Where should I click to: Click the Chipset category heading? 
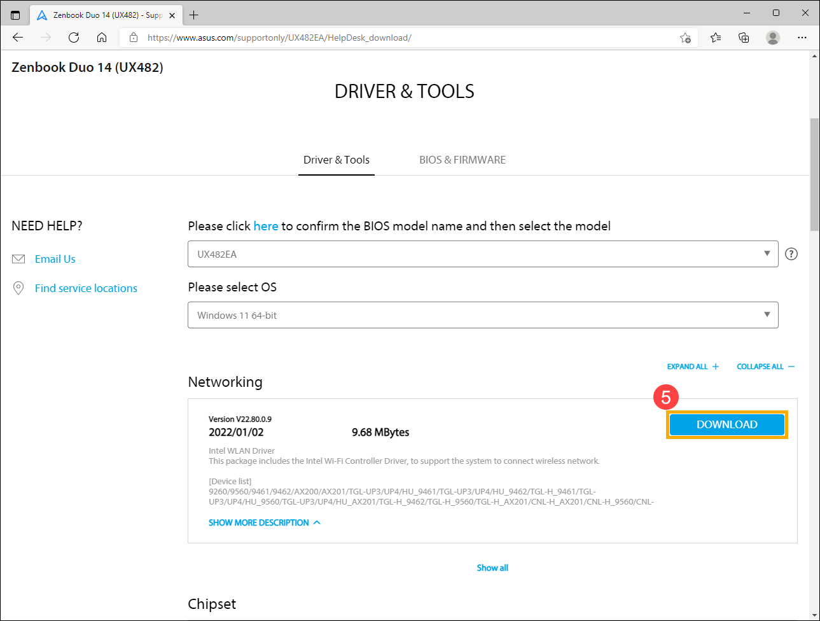(212, 604)
